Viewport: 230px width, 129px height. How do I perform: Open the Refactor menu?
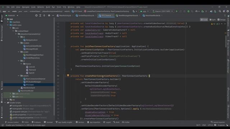pos(41,7)
